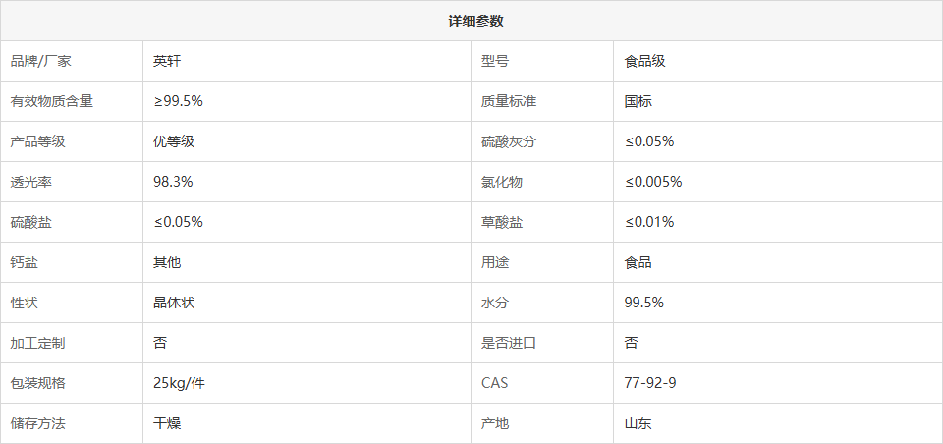The image size is (943, 444).
Task: Click the 25kg/件 packaging value
Action: (x=179, y=384)
